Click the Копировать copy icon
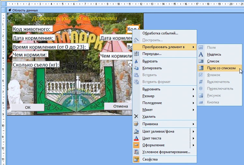This screenshot has width=244, height=165. tap(136, 68)
